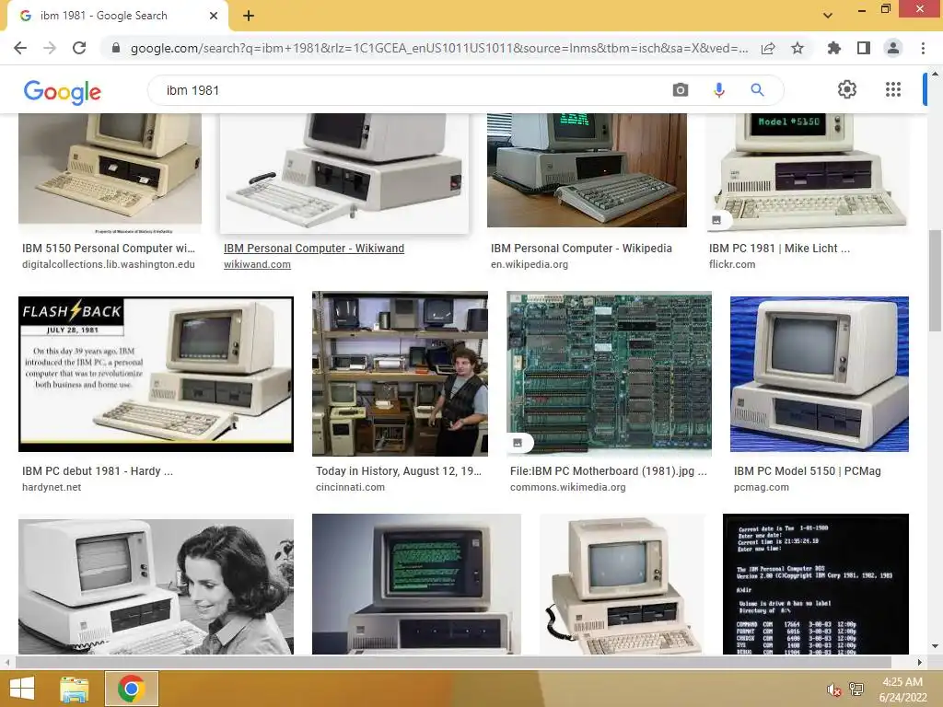Open the Wikiwand IBM PC image

344,173
